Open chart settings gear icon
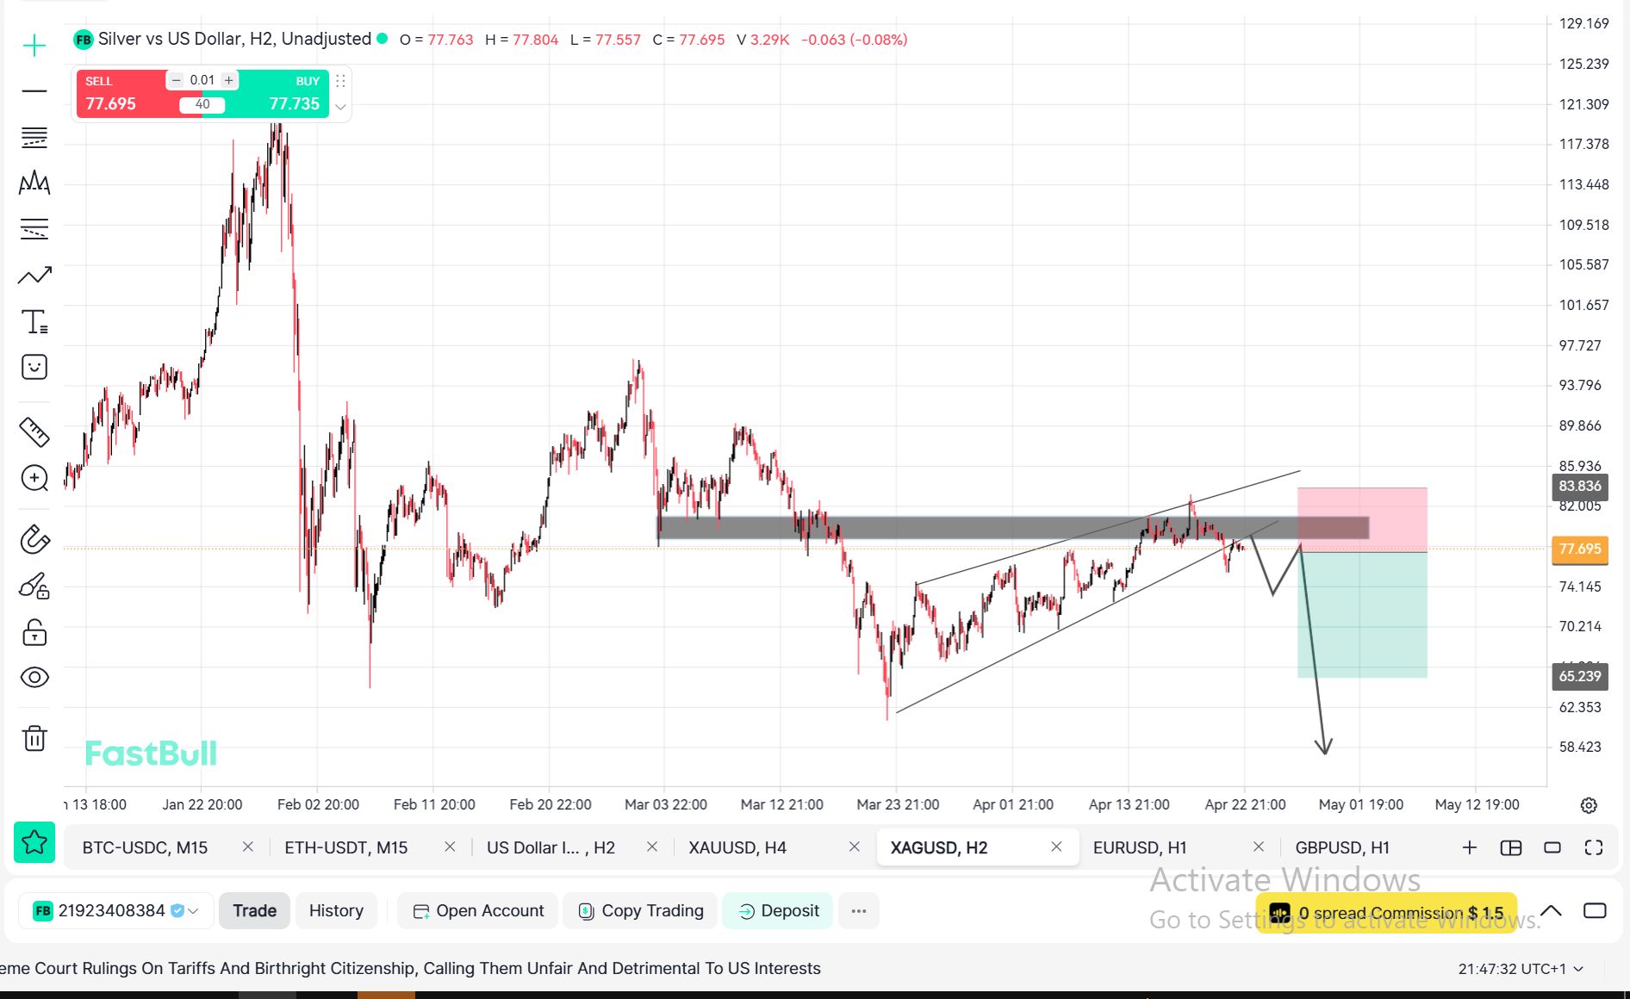1630x999 pixels. click(x=1589, y=805)
